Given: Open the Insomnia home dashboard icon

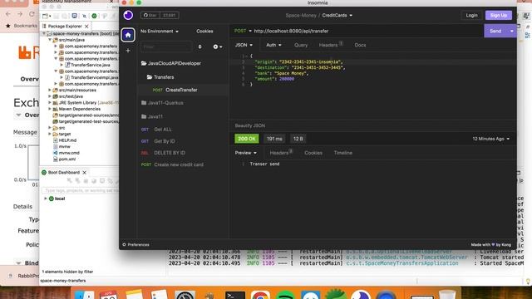Looking at the screenshot, I should pyautogui.click(x=128, y=35).
